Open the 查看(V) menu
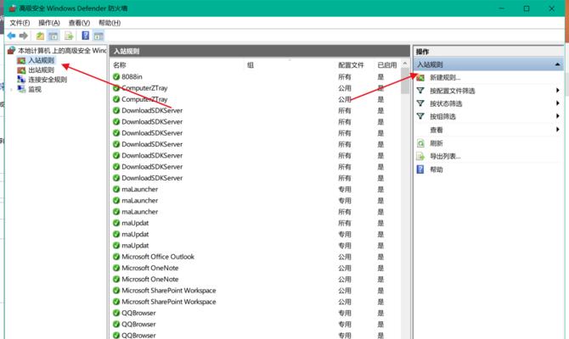Viewport: 569px width, 339px height. [79, 23]
